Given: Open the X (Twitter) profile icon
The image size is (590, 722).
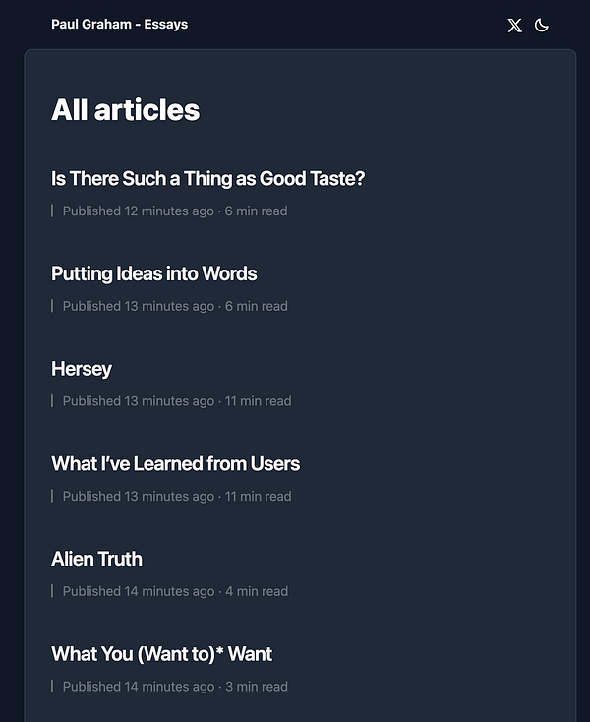Looking at the screenshot, I should pyautogui.click(x=514, y=25).
